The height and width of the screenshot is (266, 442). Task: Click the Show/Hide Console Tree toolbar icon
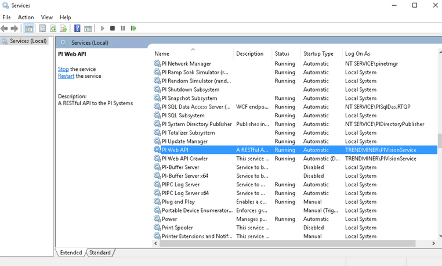pos(28,28)
